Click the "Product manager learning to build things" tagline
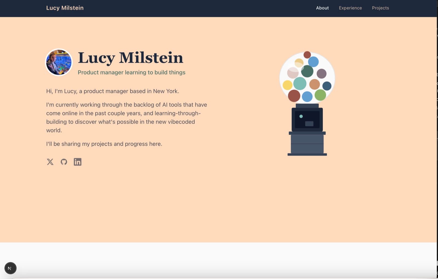The width and height of the screenshot is (438, 279). coord(131,72)
